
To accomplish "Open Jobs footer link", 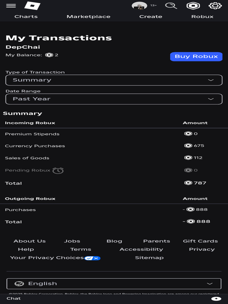I will [72, 241].
